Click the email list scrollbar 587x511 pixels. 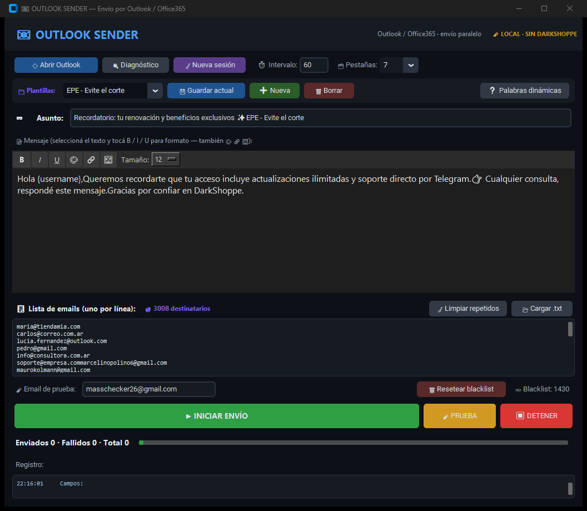tap(570, 329)
